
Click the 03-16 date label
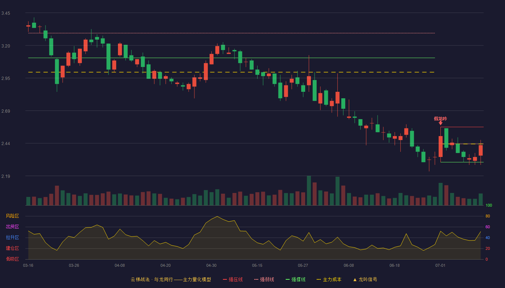28,265
